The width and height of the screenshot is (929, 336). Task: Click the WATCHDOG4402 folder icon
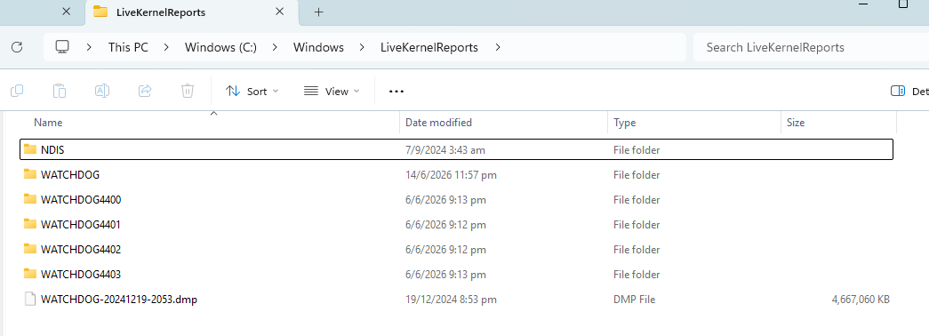click(30, 249)
